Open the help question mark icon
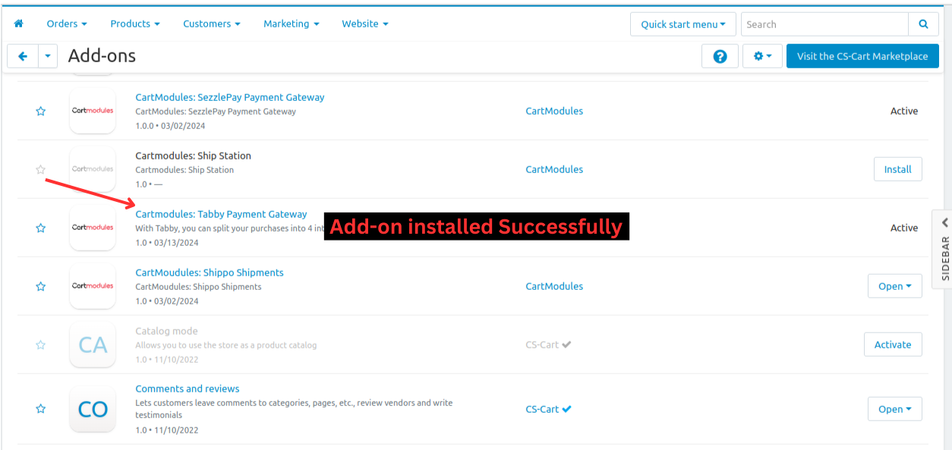This screenshot has height=450, width=952. pos(720,56)
